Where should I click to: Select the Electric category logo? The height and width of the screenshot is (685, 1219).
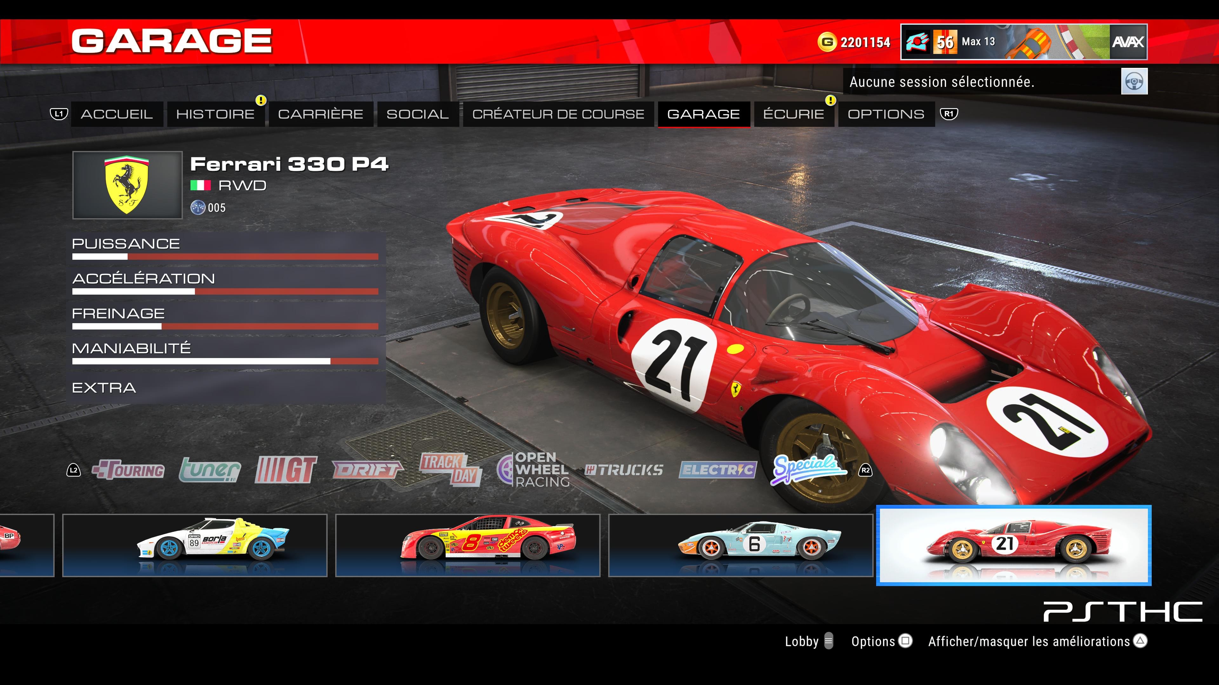718,470
